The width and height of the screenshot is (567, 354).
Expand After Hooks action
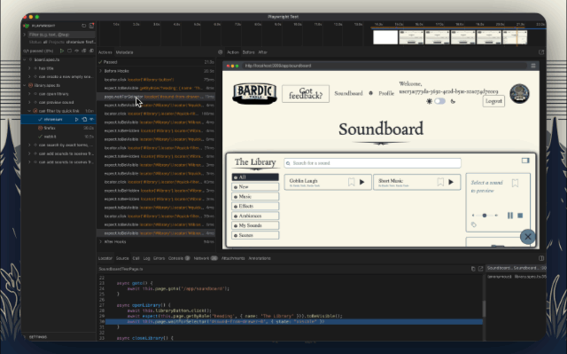click(101, 242)
